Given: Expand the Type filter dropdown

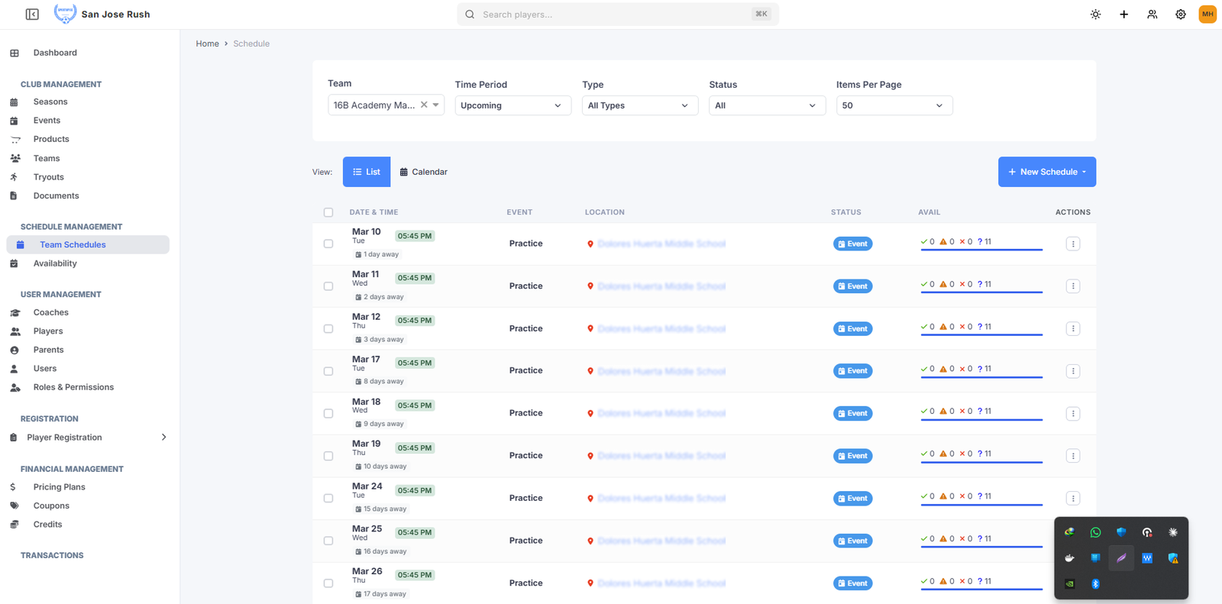Looking at the screenshot, I should (x=639, y=105).
